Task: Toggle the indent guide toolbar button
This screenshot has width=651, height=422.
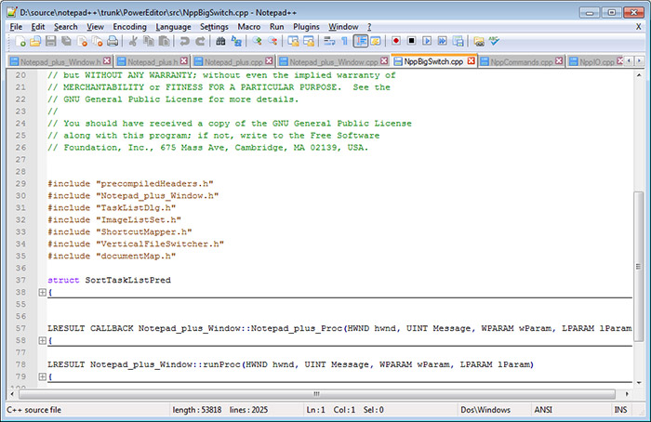Action: [361, 41]
